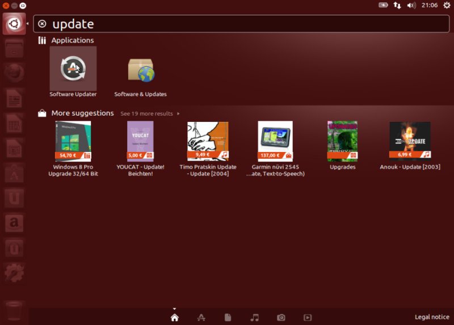Expand See 19 more results
This screenshot has width=454, height=325.
tap(150, 113)
